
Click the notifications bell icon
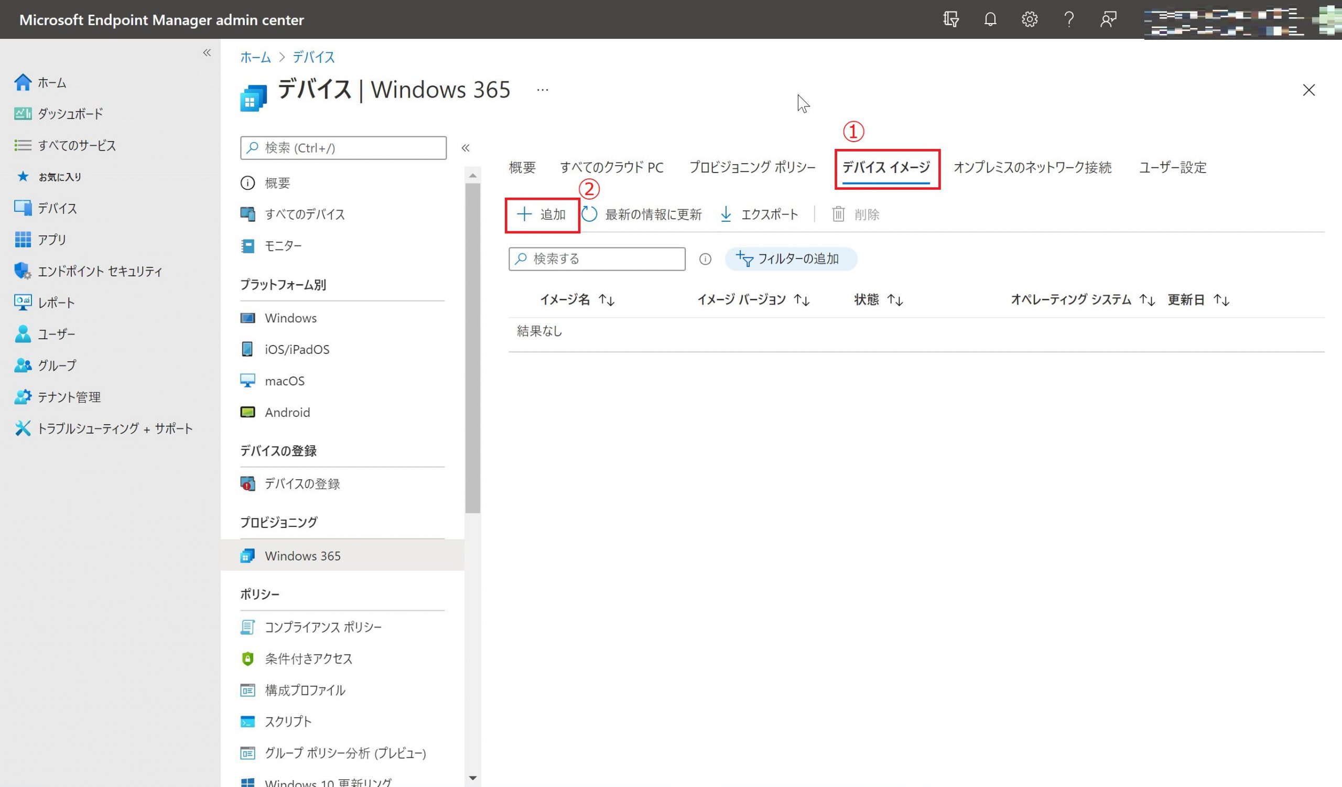pos(990,20)
